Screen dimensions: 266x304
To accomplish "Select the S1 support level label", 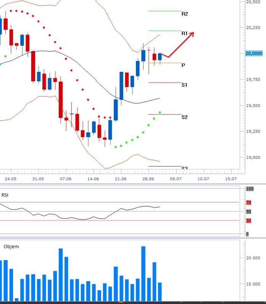I will pos(184,85).
